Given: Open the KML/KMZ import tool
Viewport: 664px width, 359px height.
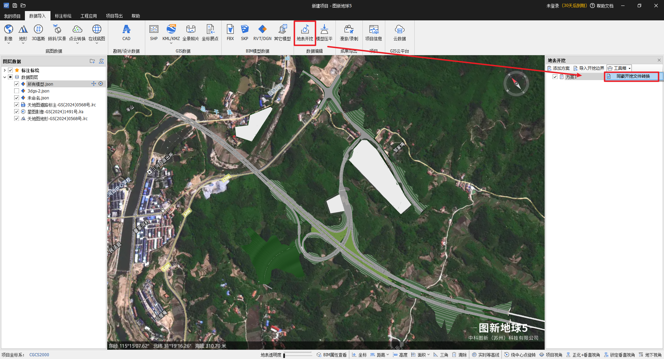Looking at the screenshot, I should click(x=171, y=33).
